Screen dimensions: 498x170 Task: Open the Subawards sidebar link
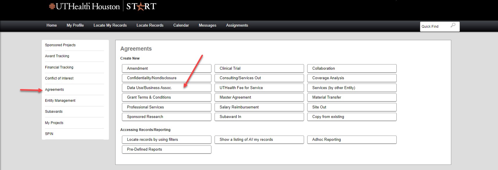click(54, 112)
